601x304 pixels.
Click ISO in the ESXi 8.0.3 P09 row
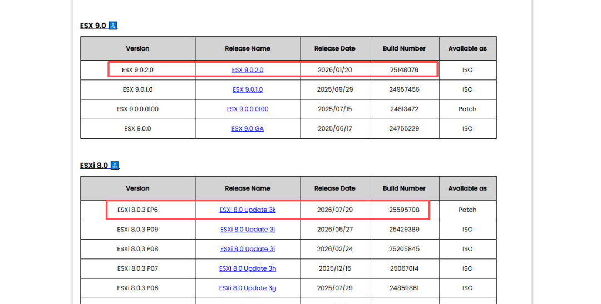(467, 230)
